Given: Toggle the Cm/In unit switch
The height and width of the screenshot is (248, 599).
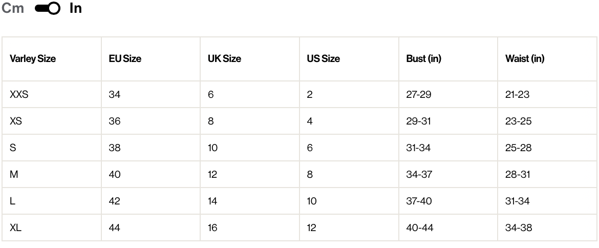Looking at the screenshot, I should coord(47,9).
